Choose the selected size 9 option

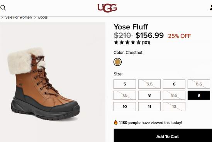(199, 95)
